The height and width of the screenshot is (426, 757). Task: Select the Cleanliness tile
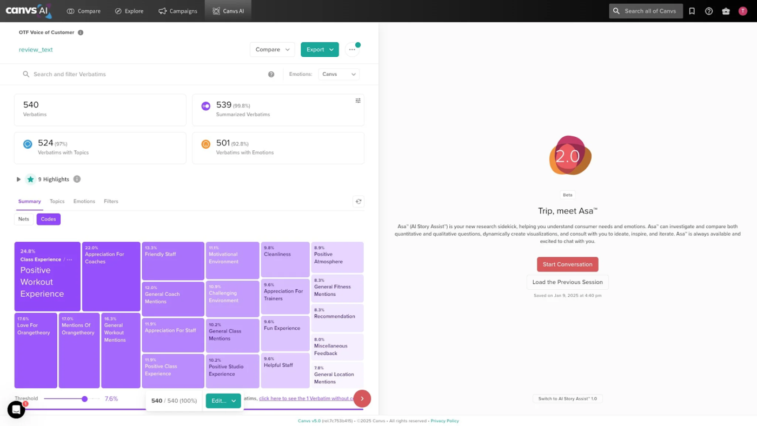[285, 259]
